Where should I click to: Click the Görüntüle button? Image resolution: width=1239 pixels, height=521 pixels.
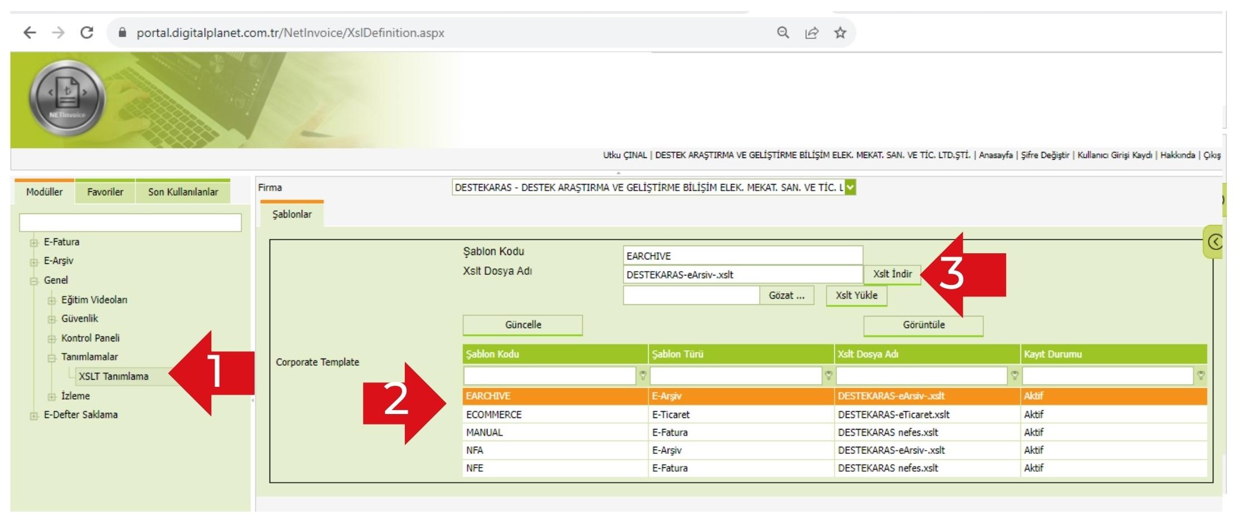pos(923,325)
